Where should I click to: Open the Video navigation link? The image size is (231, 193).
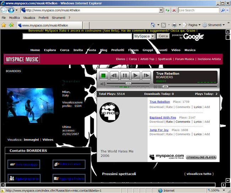176,50
